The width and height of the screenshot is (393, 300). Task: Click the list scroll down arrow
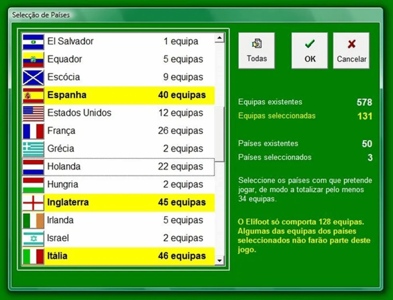(x=220, y=261)
